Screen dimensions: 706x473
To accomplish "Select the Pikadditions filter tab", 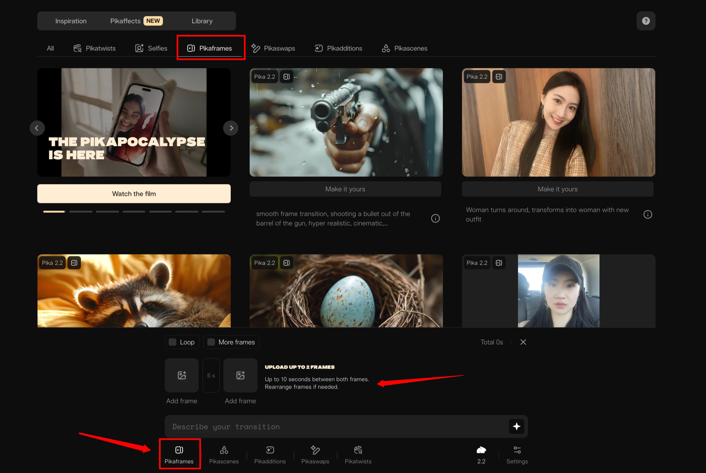I will pyautogui.click(x=338, y=48).
